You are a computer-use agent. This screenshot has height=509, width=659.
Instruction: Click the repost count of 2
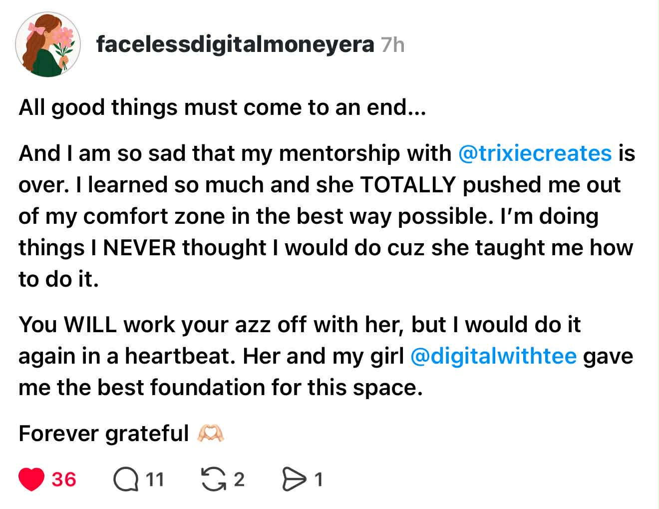point(239,480)
